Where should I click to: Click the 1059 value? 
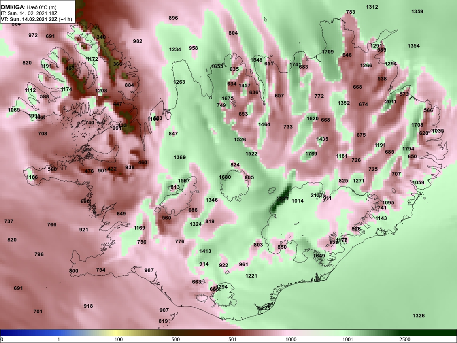[x=418, y=182]
